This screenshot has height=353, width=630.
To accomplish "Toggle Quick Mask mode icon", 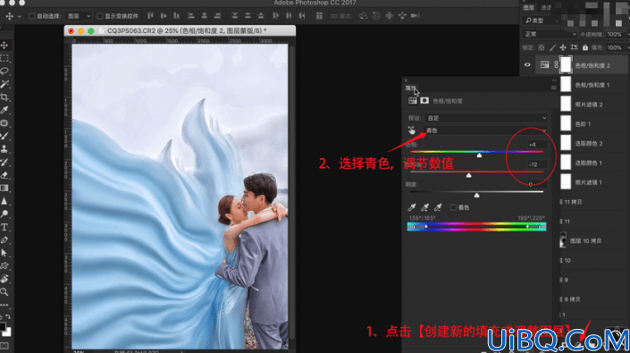I will (x=4, y=345).
